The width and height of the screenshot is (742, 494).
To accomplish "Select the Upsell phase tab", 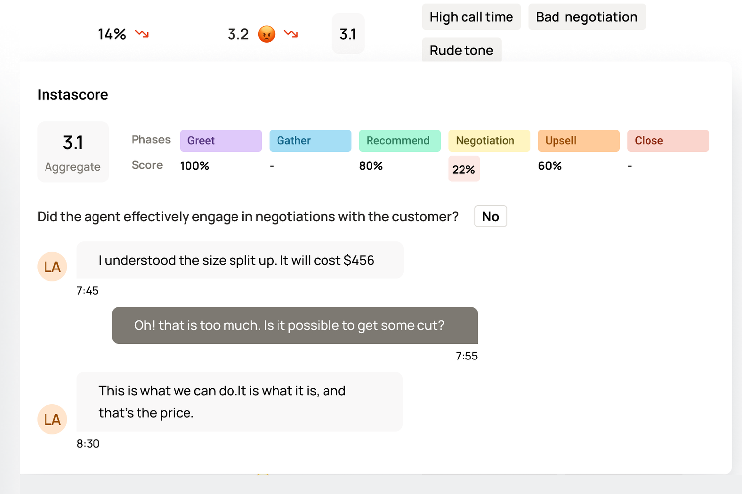I will point(578,141).
